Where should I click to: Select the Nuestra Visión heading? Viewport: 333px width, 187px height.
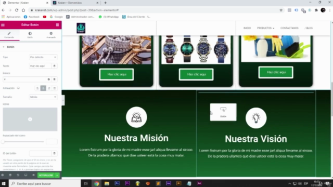[x=256, y=139]
